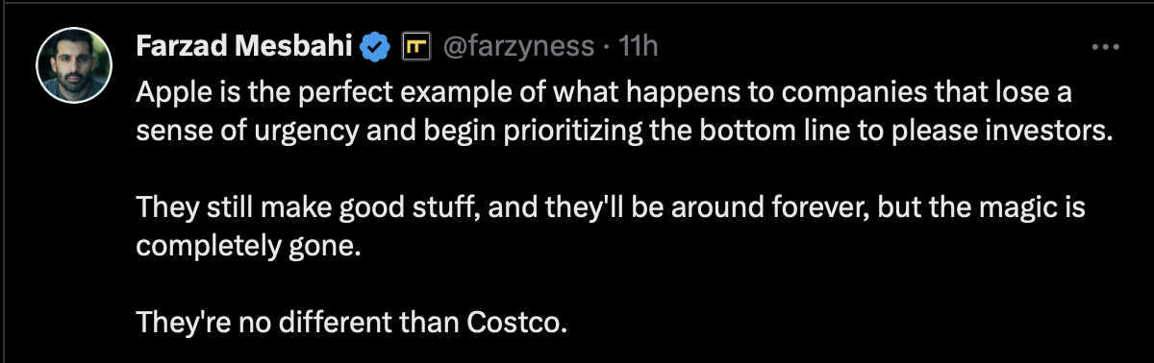Viewport: 1154px width, 363px height.
Task: Click the sentence 'They're no different than Costco.'
Action: pos(352,319)
